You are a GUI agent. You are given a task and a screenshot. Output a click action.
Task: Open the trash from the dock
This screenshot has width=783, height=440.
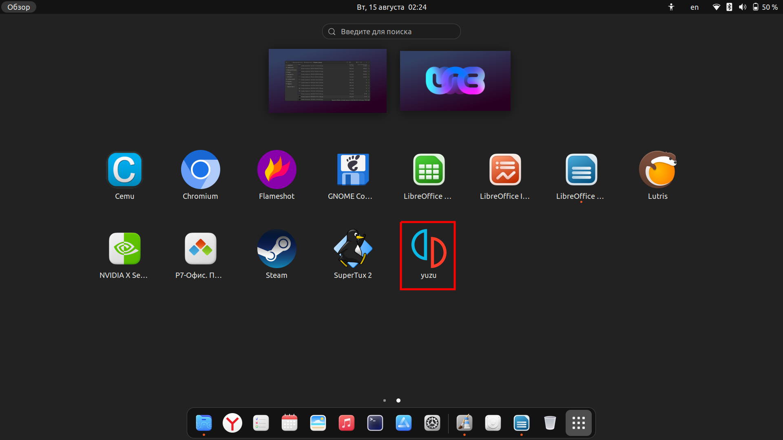pos(550,423)
